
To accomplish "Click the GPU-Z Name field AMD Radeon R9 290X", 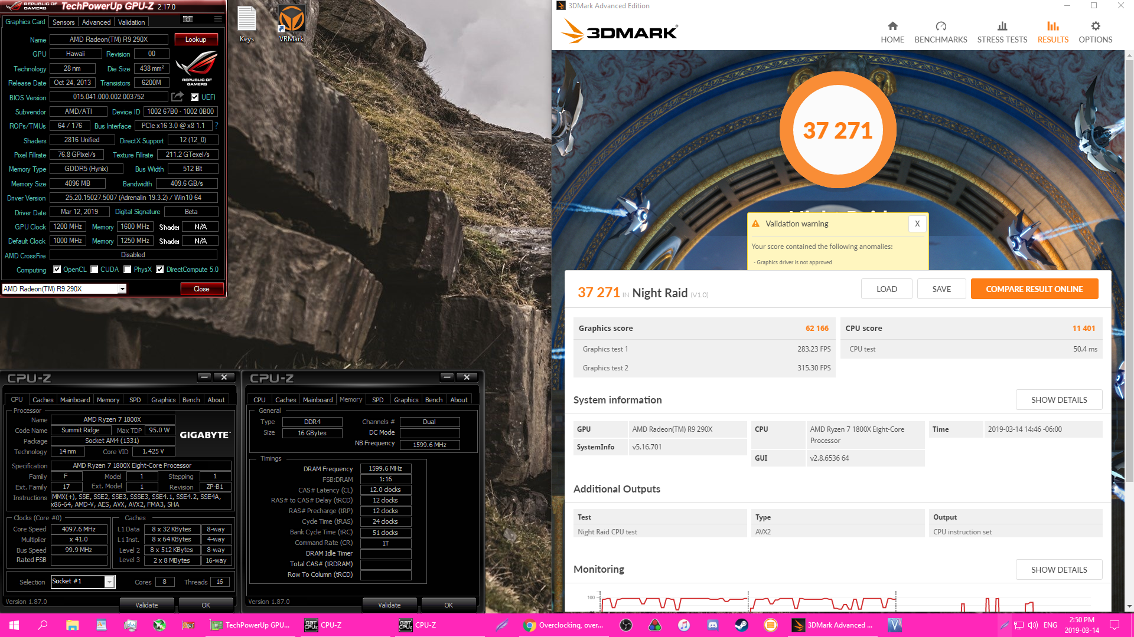I will [x=109, y=40].
